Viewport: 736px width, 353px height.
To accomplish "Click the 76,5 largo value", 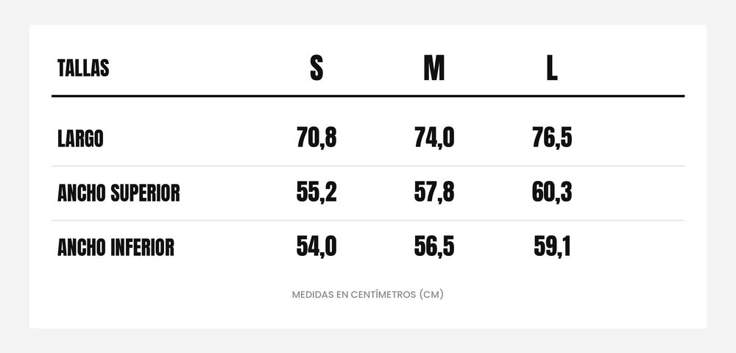I will coord(552,138).
